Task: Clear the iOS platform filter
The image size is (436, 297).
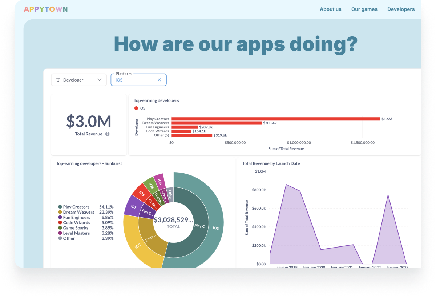Action: tap(159, 80)
